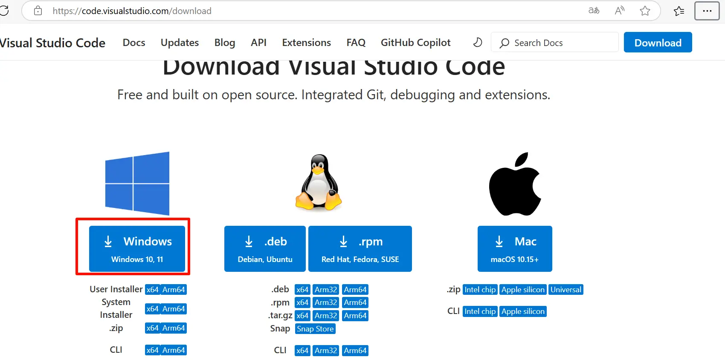Download the .deb Debian, Ubuntu package
Image resolution: width=725 pixels, height=360 pixels.
(x=265, y=249)
